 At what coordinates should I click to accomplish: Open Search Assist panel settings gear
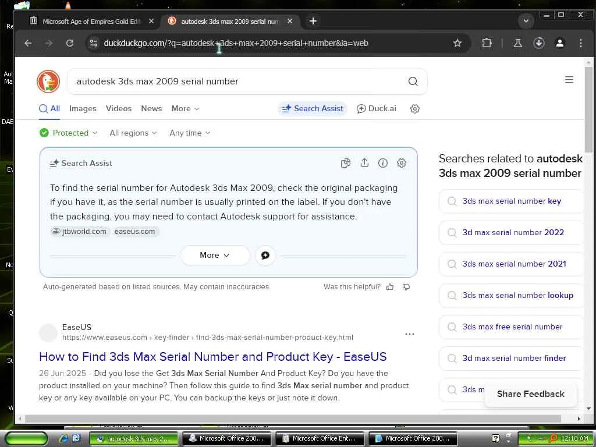click(402, 163)
